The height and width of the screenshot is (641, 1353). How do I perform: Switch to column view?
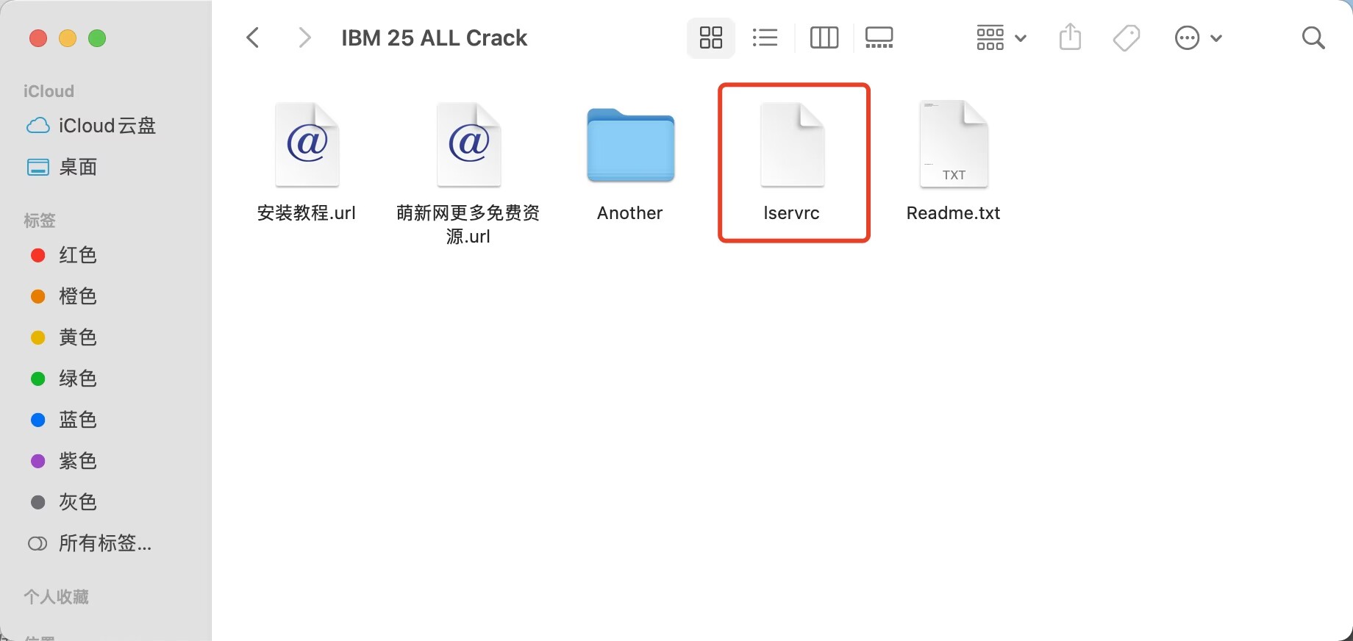pos(824,37)
